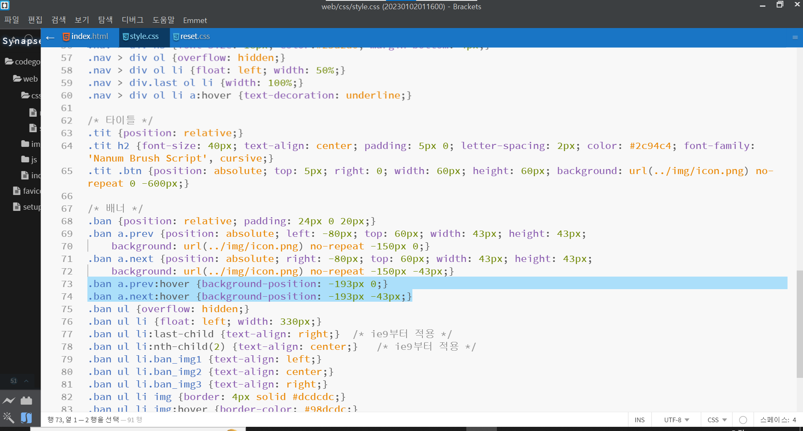The height and width of the screenshot is (431, 803).
Task: Click the 타이틀 comment on line 62
Action: click(x=120, y=121)
